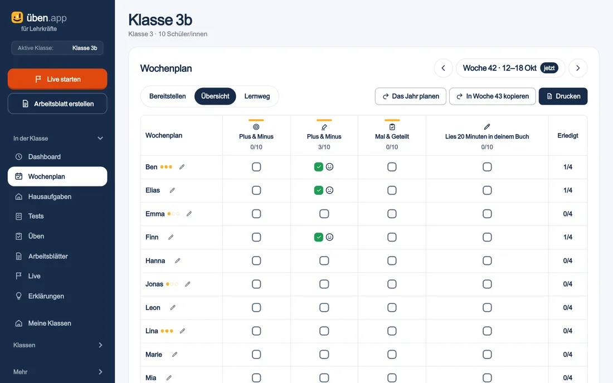
Task: Check Hanna's Mal & Geteilt checkbox
Action: point(392,261)
